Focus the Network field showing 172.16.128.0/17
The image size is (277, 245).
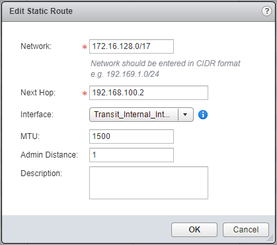pos(132,46)
